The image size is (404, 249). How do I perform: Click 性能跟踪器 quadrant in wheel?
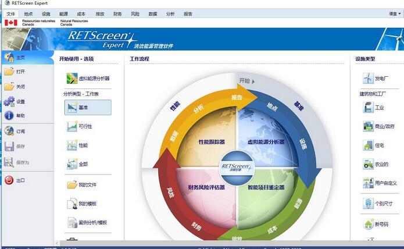tap(212, 142)
